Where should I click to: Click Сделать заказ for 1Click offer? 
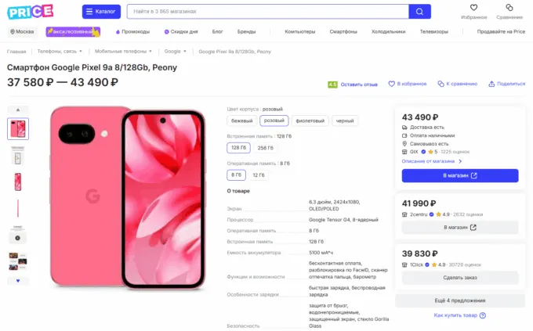coord(459,278)
